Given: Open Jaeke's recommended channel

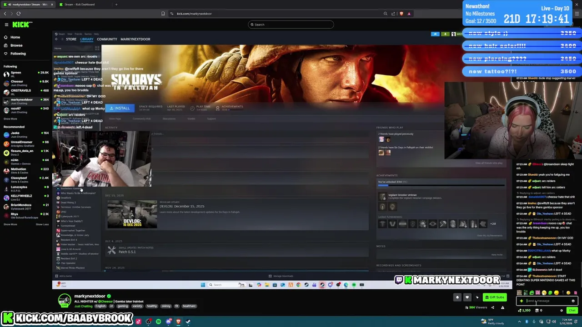Looking at the screenshot, I should click(26, 134).
